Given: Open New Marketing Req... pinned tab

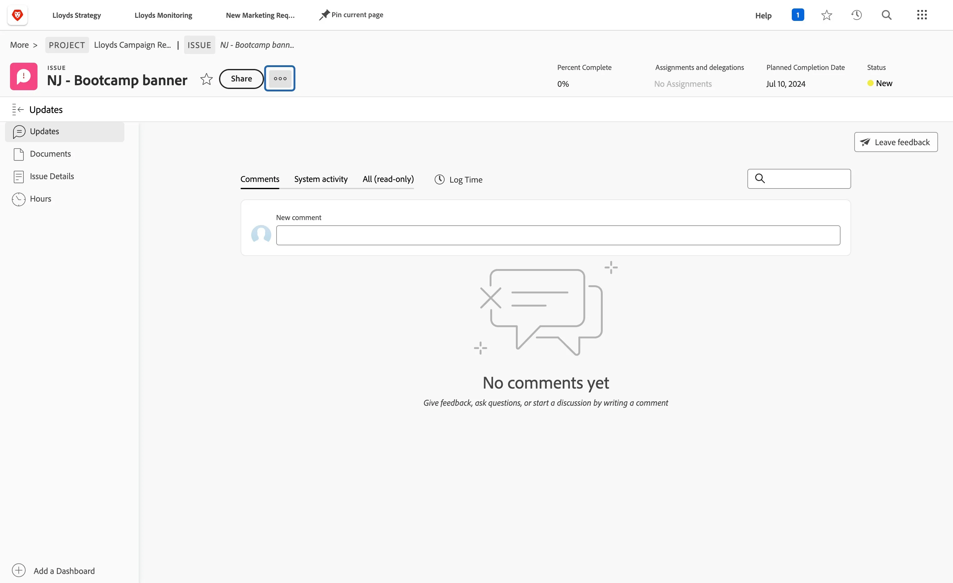Looking at the screenshot, I should point(260,16).
